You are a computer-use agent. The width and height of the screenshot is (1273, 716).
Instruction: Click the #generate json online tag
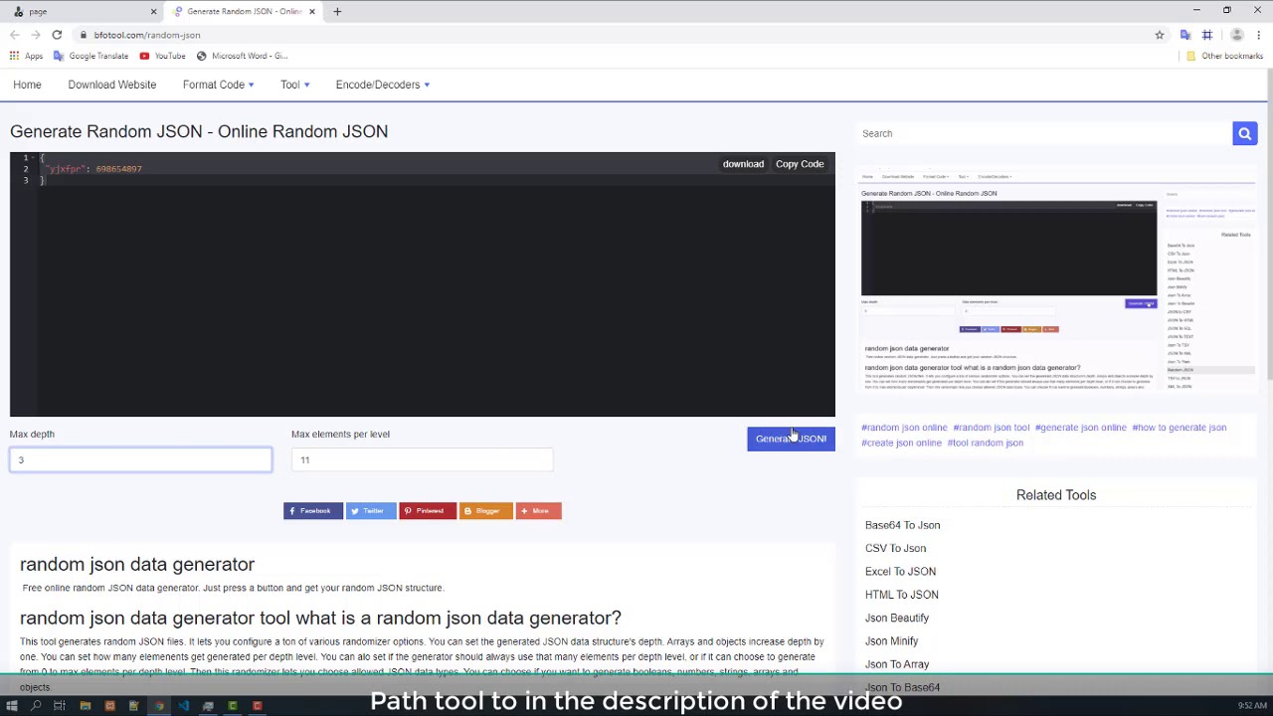point(1080,428)
